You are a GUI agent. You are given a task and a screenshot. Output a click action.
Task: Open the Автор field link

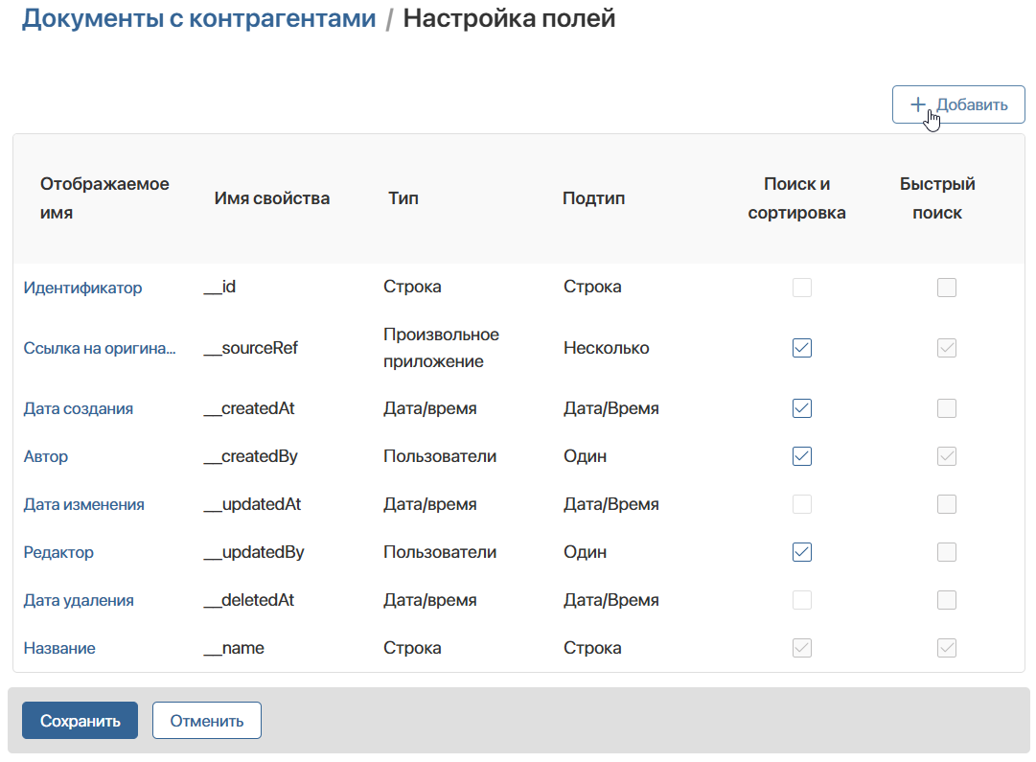point(46,456)
